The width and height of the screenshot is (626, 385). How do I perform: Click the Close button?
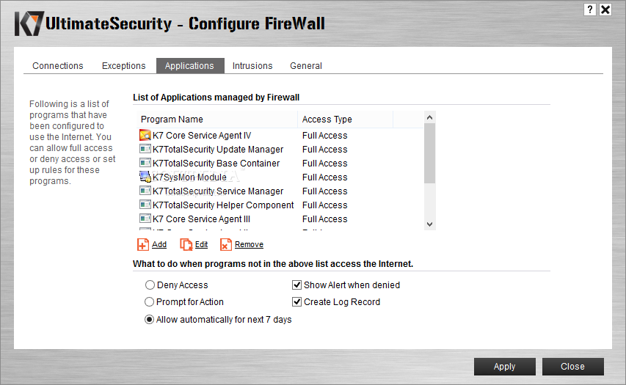[572, 366]
